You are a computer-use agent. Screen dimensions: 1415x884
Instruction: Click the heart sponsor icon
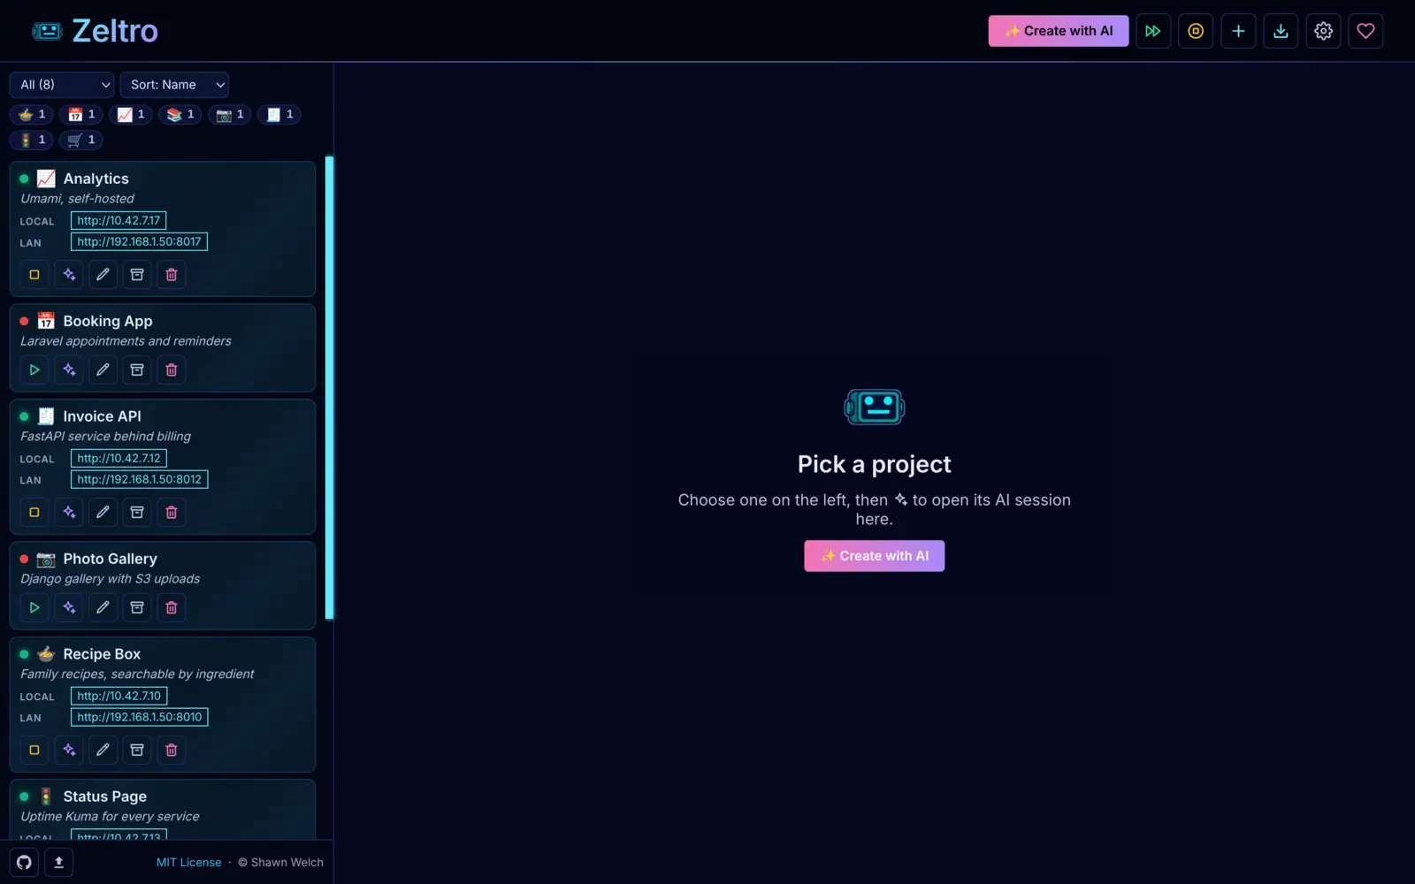click(1365, 31)
